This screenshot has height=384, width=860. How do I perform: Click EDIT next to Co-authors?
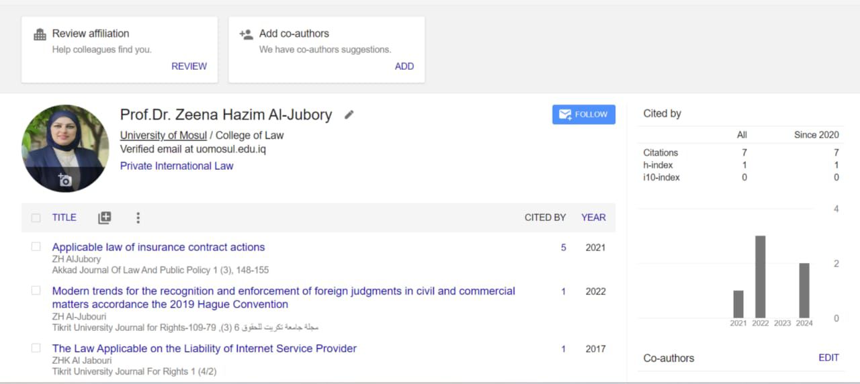(x=828, y=358)
